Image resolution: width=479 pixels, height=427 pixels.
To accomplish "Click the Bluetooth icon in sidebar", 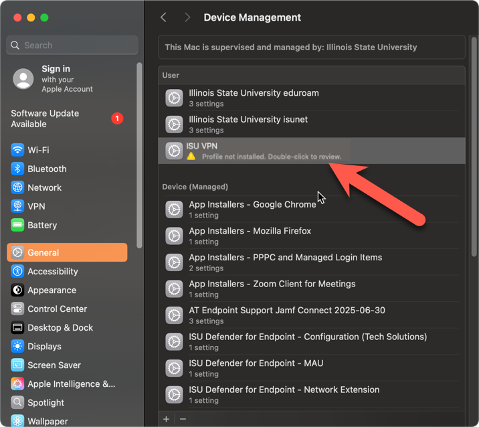I will pos(17,169).
